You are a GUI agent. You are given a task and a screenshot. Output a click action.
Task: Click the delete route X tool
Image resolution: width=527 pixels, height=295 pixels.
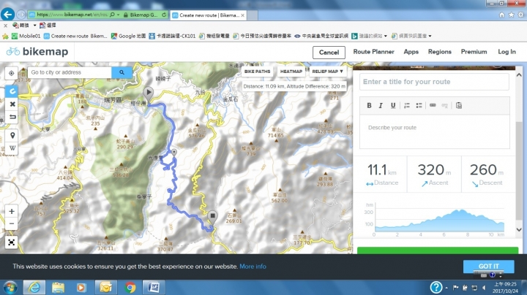(12, 104)
